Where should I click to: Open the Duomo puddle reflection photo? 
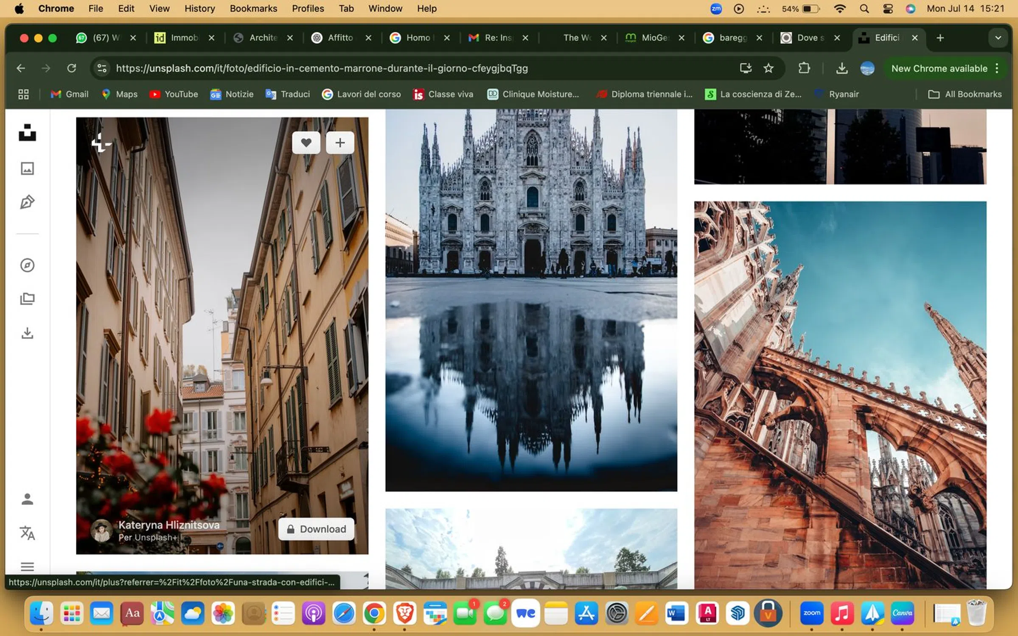click(x=531, y=300)
